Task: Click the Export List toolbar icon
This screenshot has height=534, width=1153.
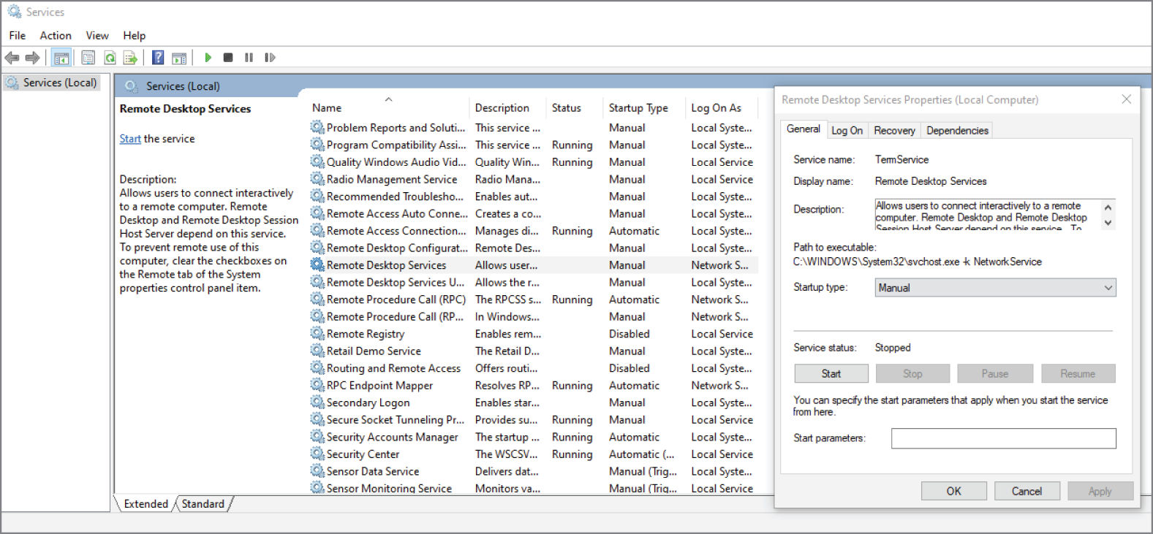Action: click(x=130, y=58)
